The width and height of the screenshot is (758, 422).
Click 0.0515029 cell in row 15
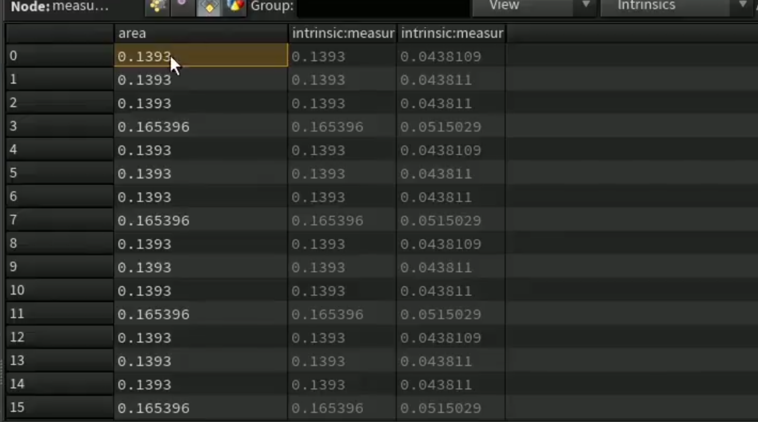pyautogui.click(x=451, y=408)
